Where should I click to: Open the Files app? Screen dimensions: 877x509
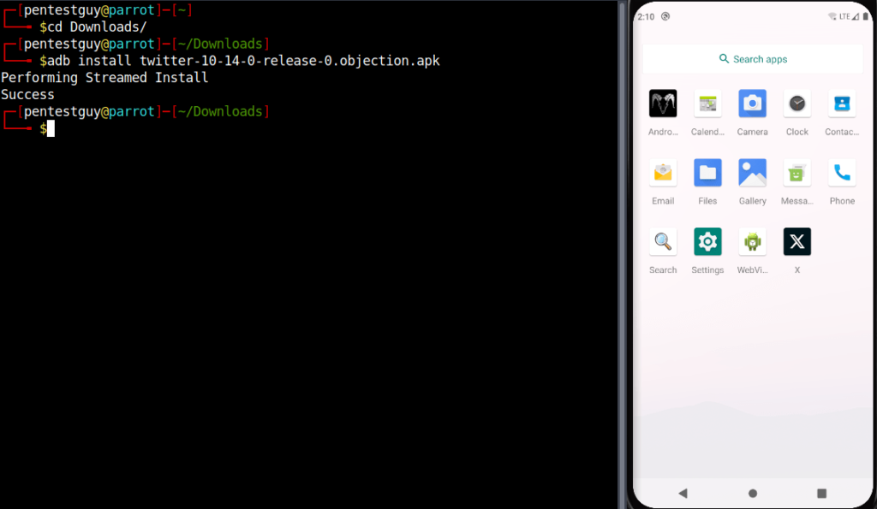pyautogui.click(x=707, y=173)
